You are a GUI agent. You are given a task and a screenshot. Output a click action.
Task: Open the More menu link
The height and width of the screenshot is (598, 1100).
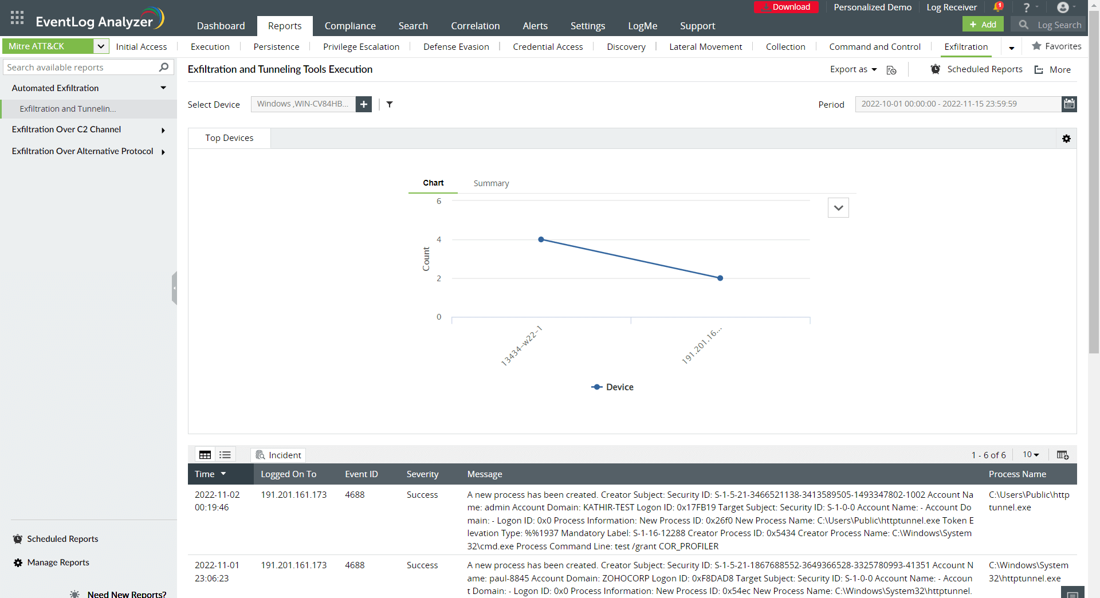(x=1052, y=69)
